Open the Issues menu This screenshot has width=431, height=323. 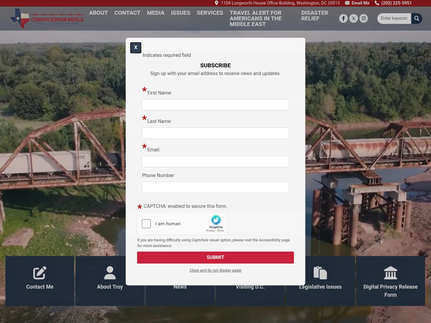tap(180, 13)
